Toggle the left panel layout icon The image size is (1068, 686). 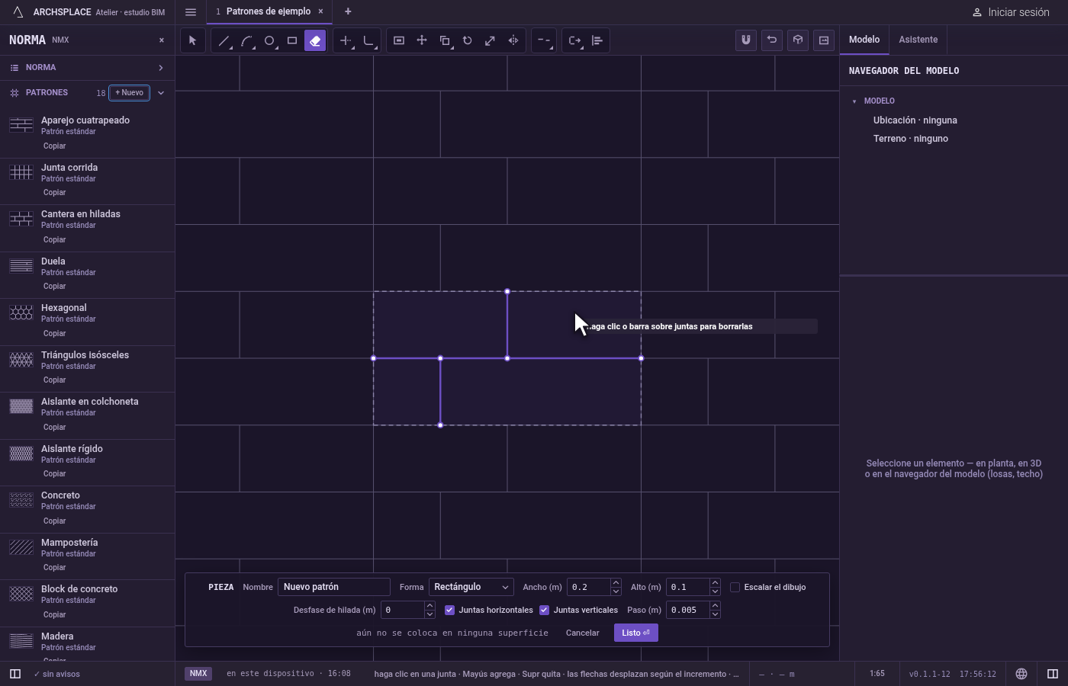(14, 674)
